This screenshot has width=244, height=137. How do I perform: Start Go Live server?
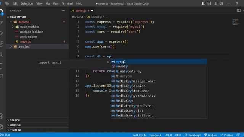pyautogui.click(x=210, y=135)
